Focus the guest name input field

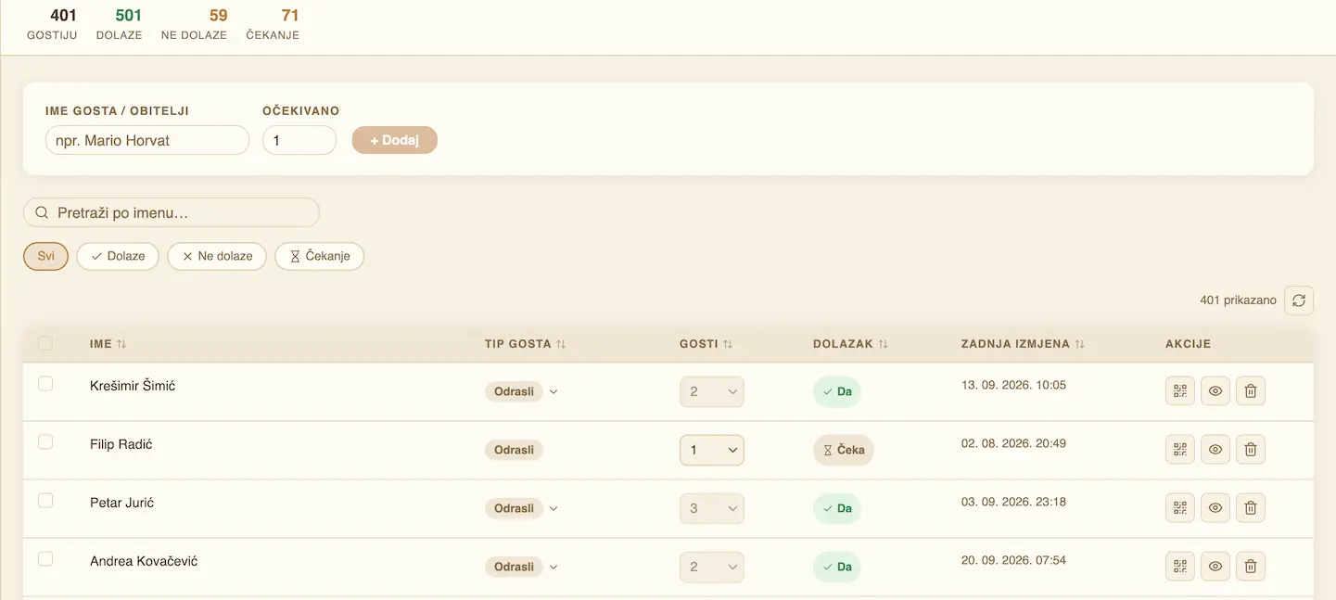tap(147, 140)
